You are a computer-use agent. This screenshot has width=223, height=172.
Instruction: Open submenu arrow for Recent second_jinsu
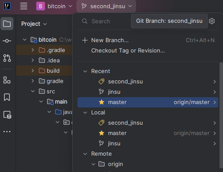tap(214, 82)
